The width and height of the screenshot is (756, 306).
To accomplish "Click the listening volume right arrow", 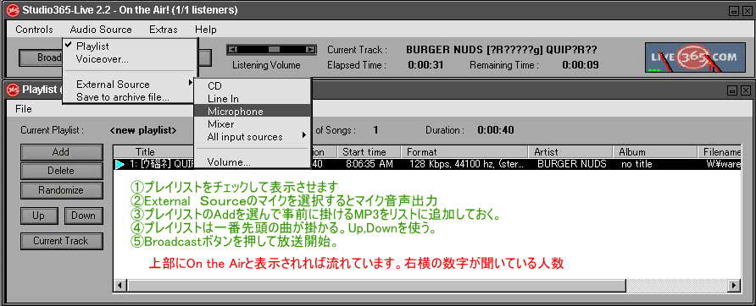I will click(x=310, y=50).
